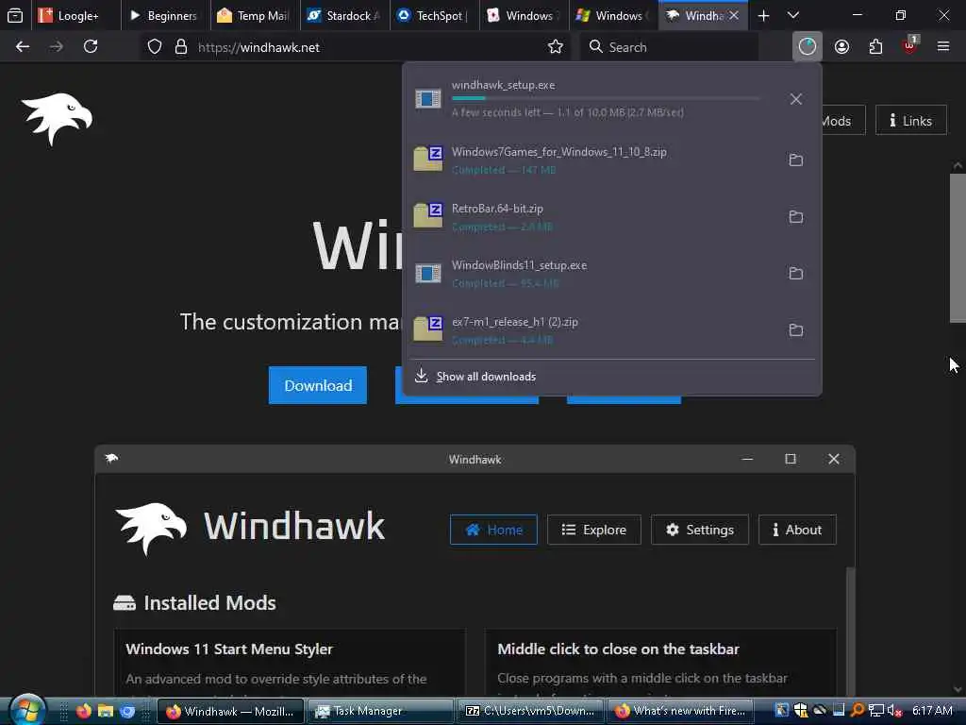Show WindowBlinds11_setup.exe in its folder
Screen dimensions: 966x725
click(796, 273)
